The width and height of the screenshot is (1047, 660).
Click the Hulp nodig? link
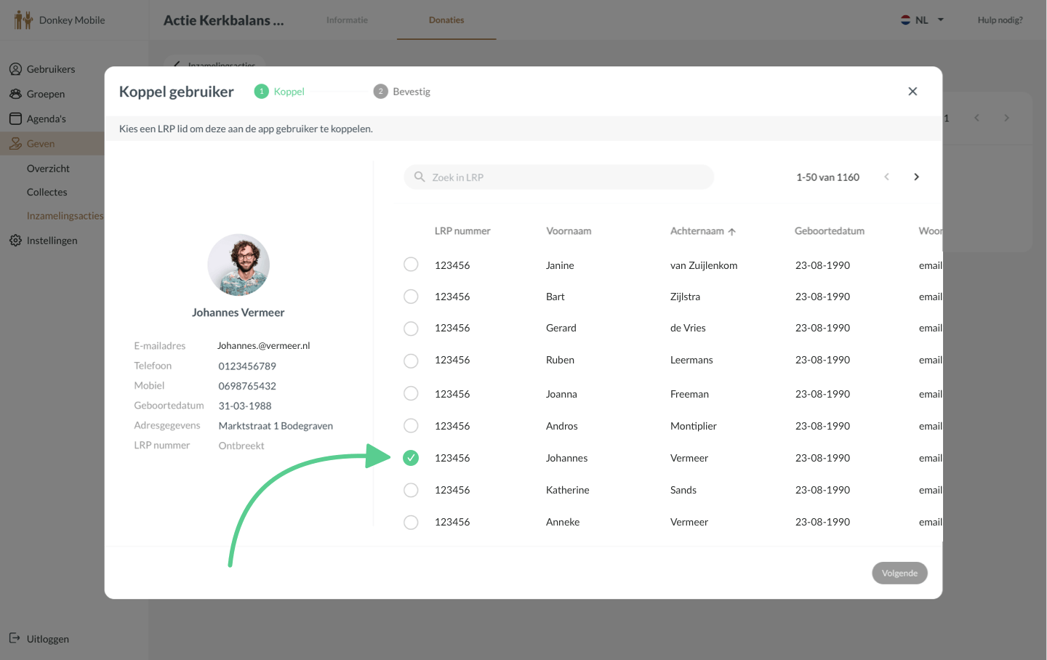tap(1000, 20)
